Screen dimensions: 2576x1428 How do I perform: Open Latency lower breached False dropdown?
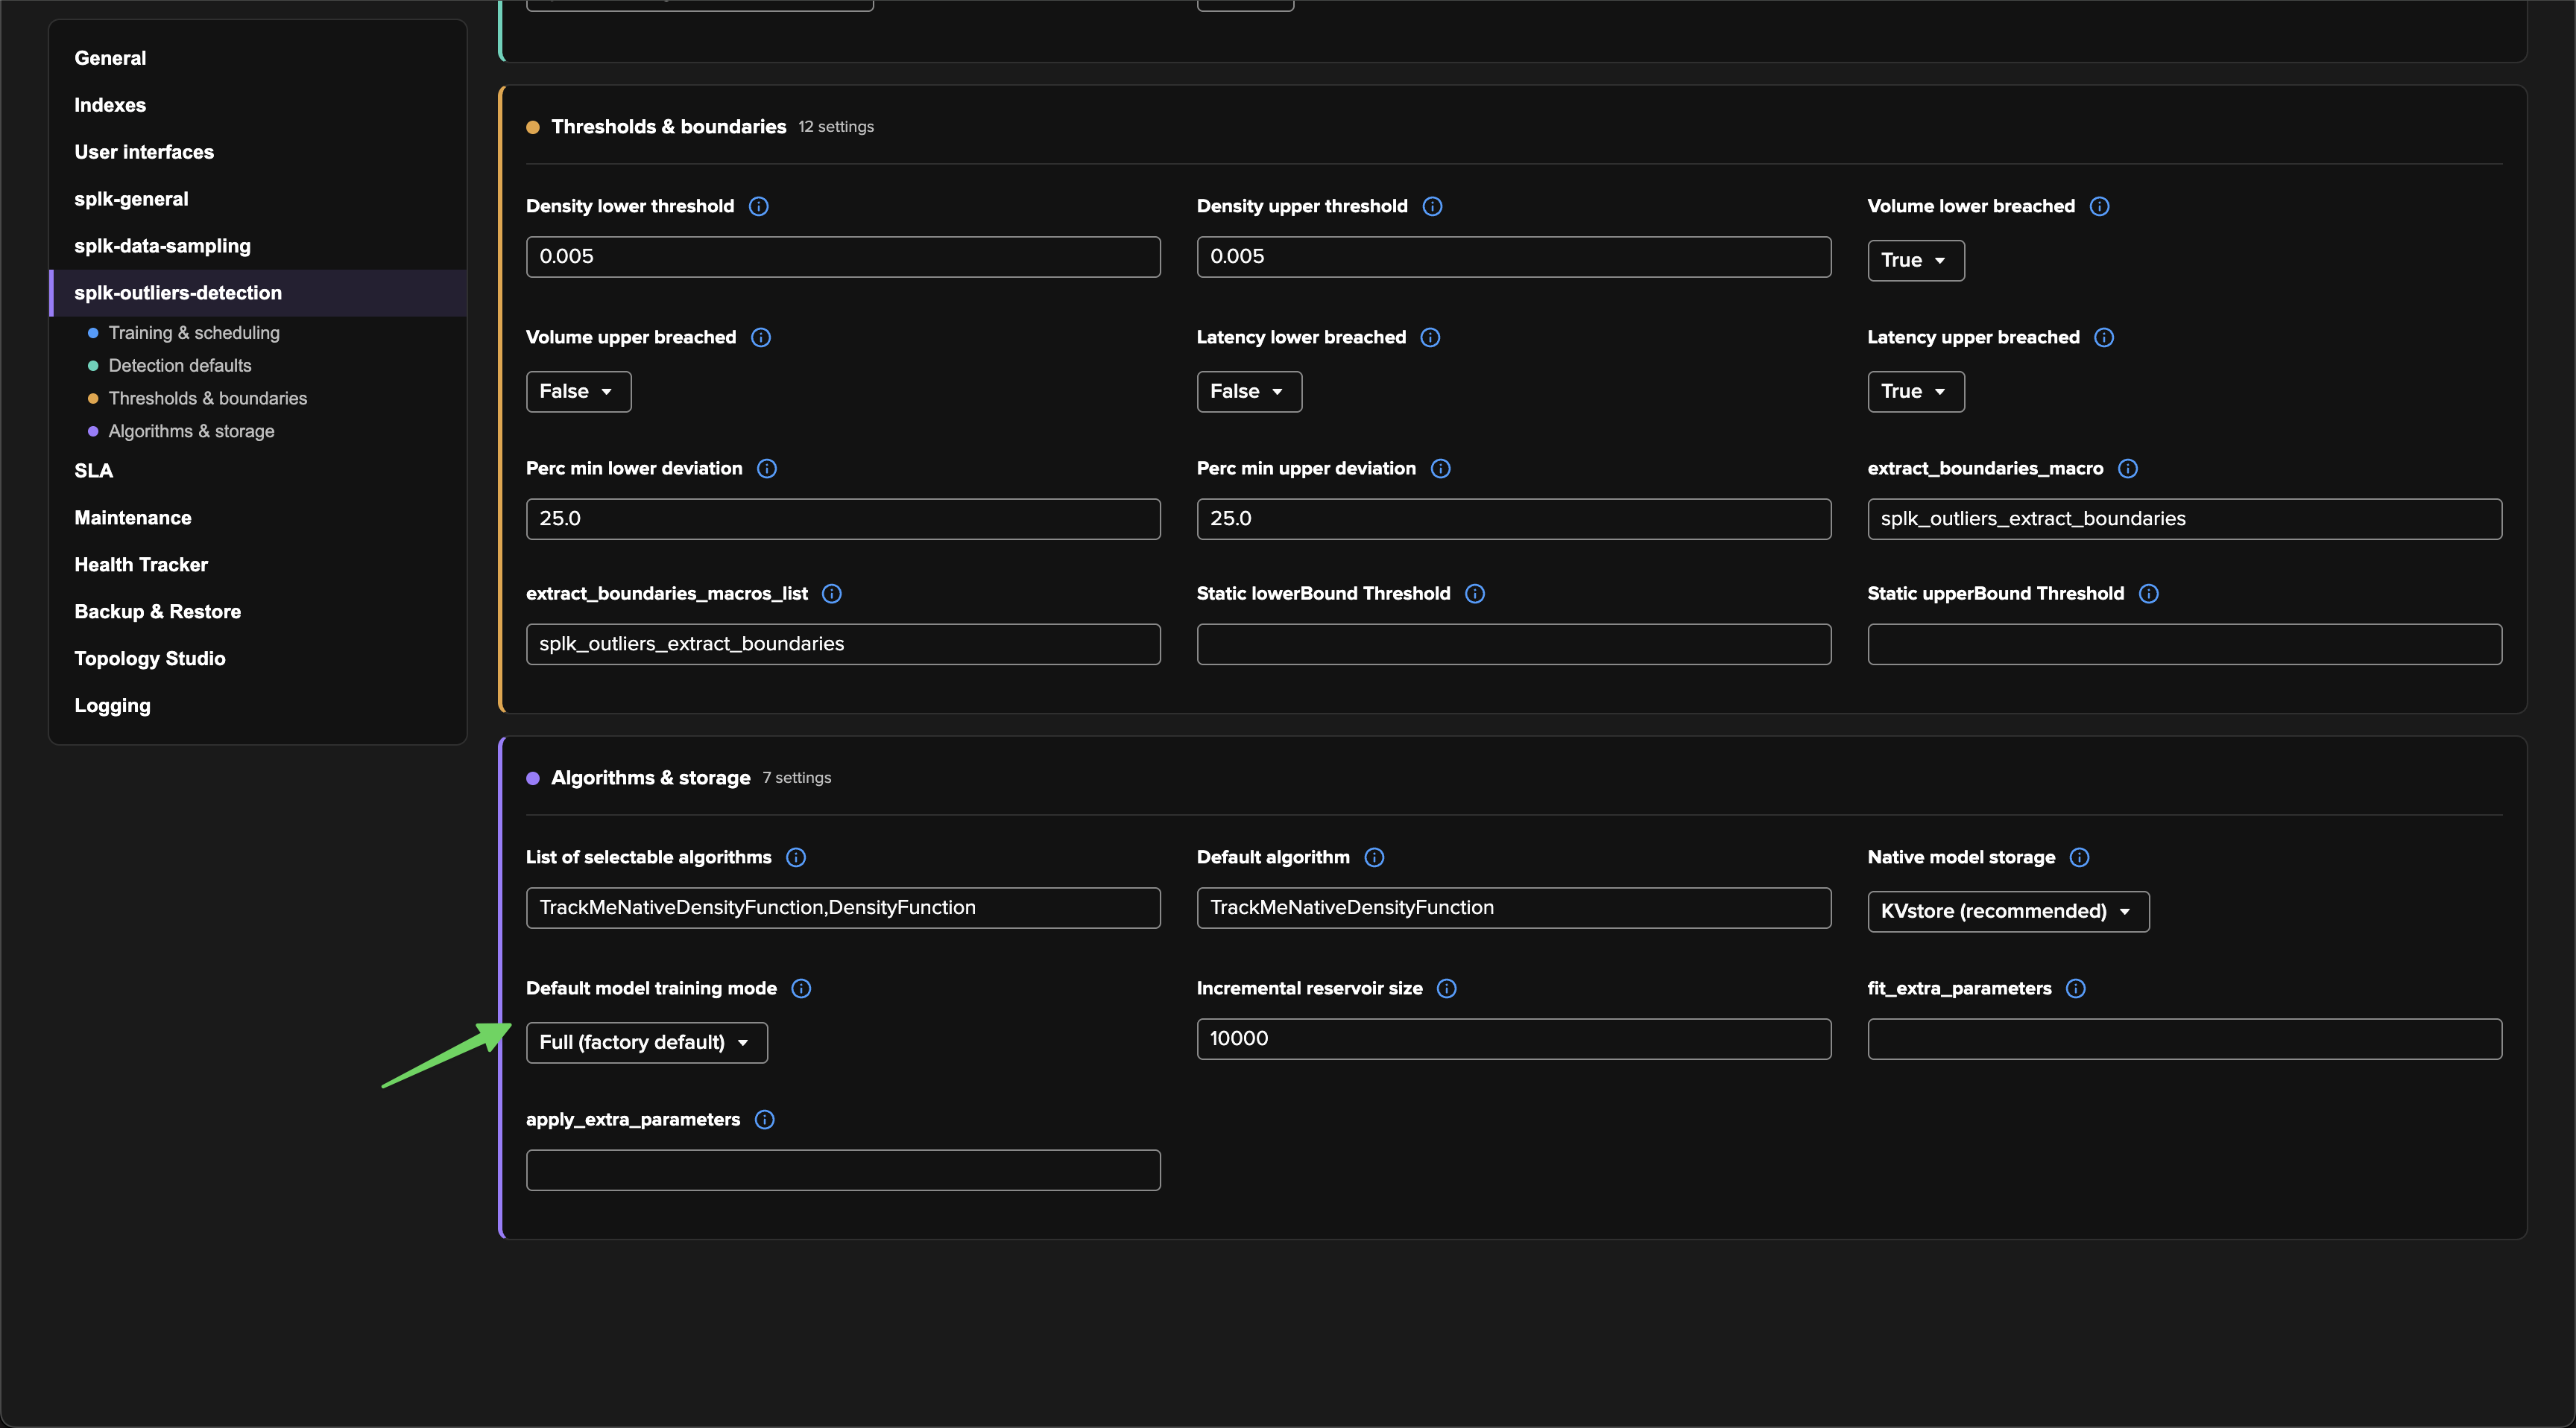1249,391
